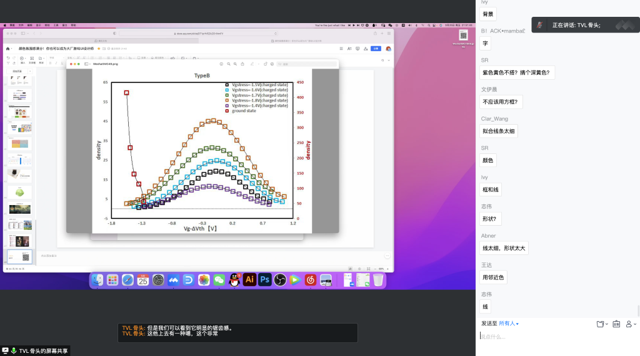Toggle the Preview window sidebar view
Image resolution: width=640 pixels, height=356 pixels.
pyautogui.click(x=86, y=64)
